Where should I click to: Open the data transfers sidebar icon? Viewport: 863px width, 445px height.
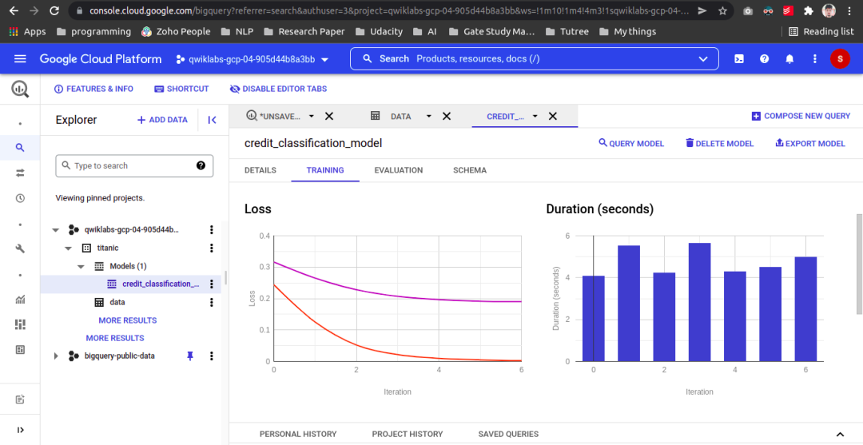(20, 173)
